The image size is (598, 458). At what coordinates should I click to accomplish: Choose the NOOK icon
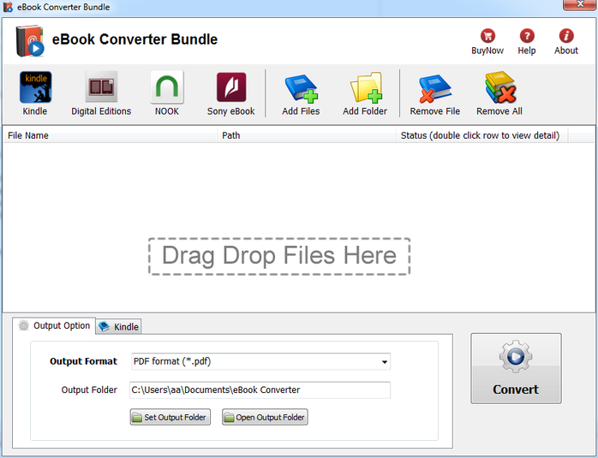pyautogui.click(x=167, y=87)
